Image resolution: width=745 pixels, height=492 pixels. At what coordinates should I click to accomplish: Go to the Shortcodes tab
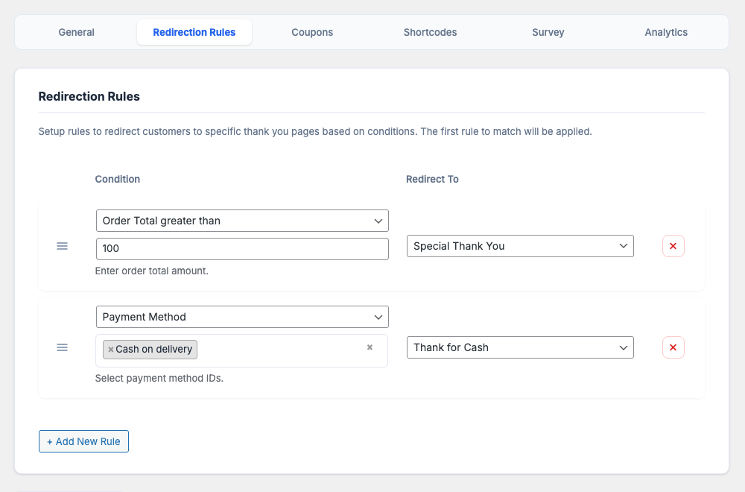coord(430,32)
